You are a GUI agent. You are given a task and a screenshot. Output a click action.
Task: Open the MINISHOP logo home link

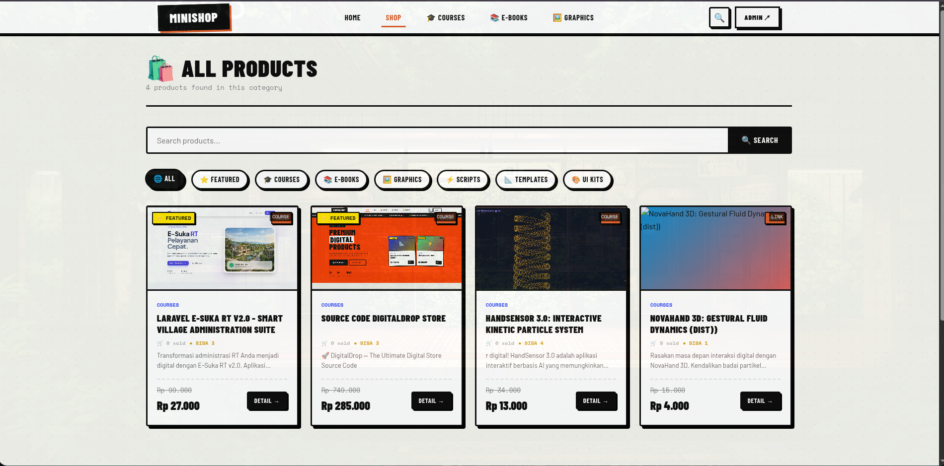click(x=194, y=18)
